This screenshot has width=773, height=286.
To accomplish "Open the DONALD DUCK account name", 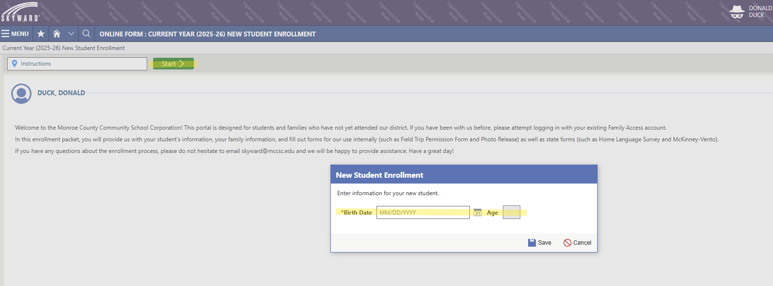I will click(x=760, y=12).
